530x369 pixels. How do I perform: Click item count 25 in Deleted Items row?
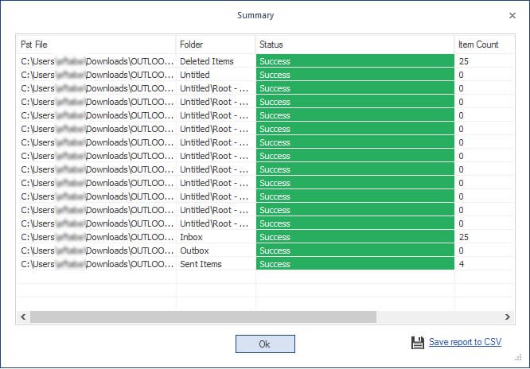pyautogui.click(x=485, y=61)
